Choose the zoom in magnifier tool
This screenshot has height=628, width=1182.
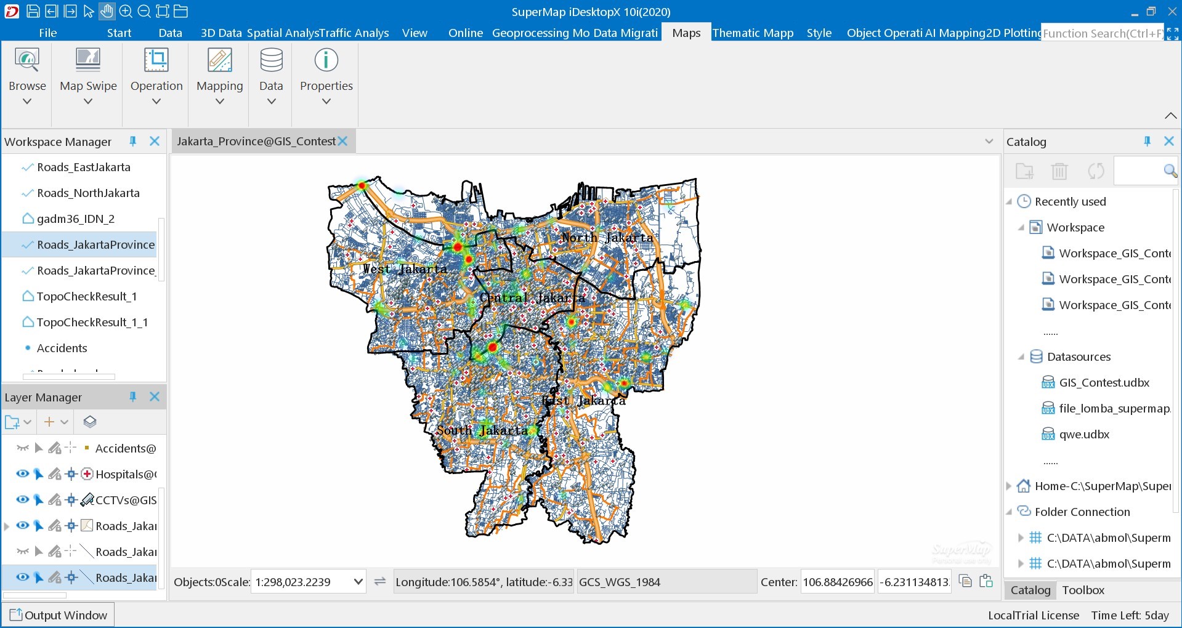click(126, 11)
